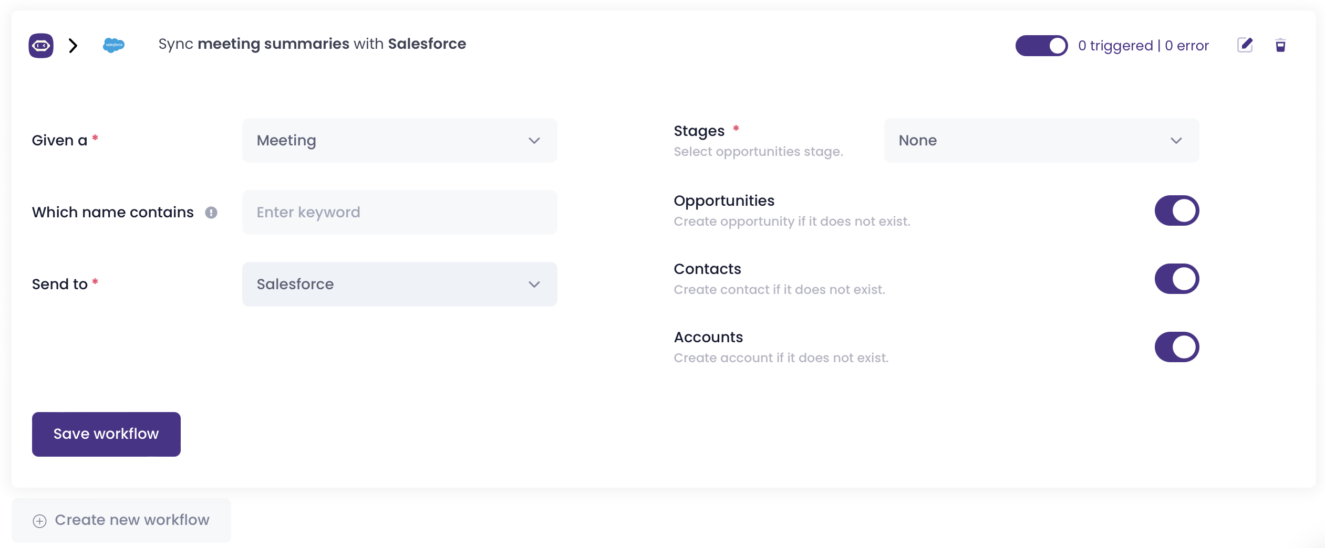Click the 0 triggered | 0 error status
The image size is (1325, 548).
1143,46
